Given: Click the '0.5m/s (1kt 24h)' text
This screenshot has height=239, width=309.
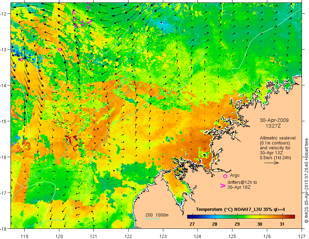Looking at the screenshot, I should [275, 158].
